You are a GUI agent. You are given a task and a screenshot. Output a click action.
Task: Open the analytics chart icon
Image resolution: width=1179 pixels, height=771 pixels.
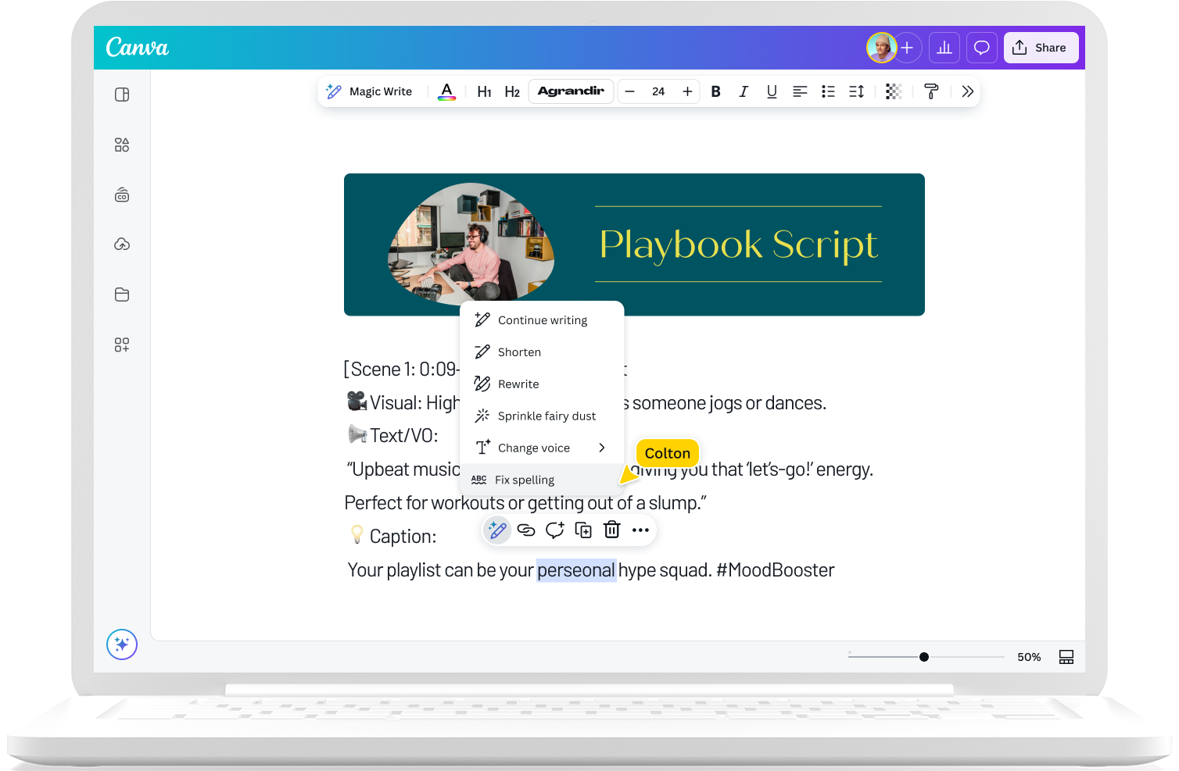pos(944,48)
